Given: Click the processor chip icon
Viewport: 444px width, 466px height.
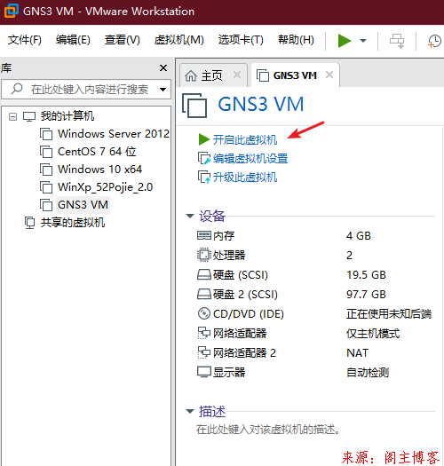Looking at the screenshot, I should (204, 255).
